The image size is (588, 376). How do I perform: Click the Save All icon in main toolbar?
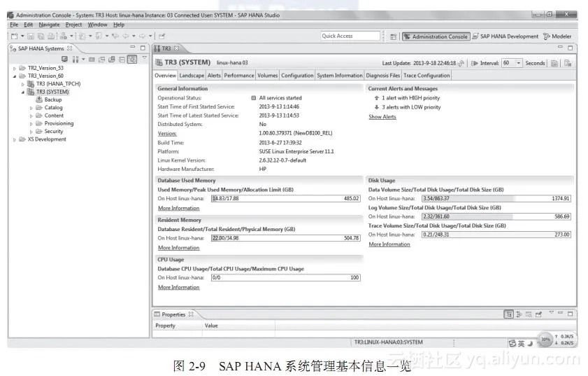click(41, 36)
